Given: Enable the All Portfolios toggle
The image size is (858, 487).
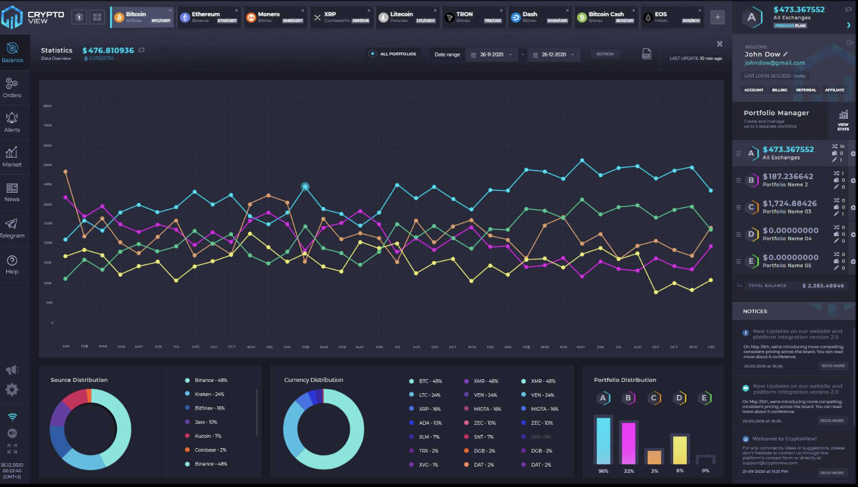Looking at the screenshot, I should pos(372,53).
